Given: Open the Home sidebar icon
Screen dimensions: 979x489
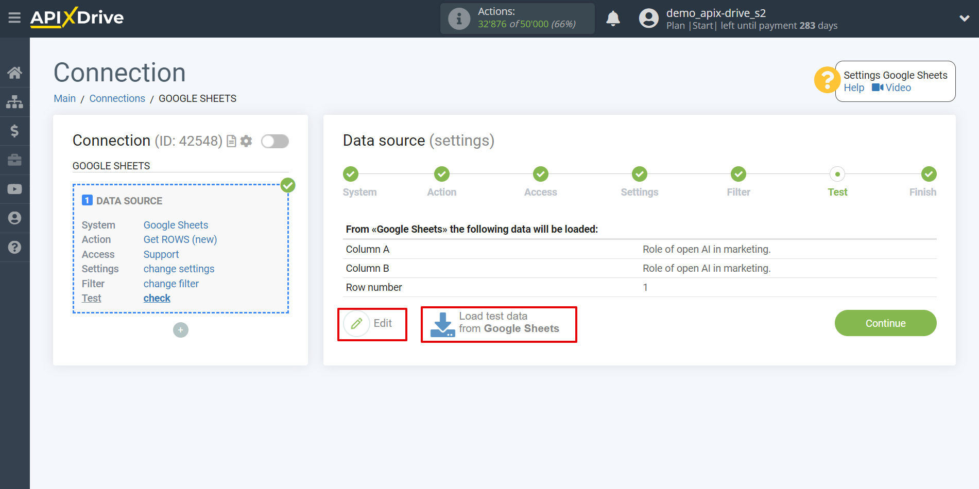Looking at the screenshot, I should (x=14, y=73).
